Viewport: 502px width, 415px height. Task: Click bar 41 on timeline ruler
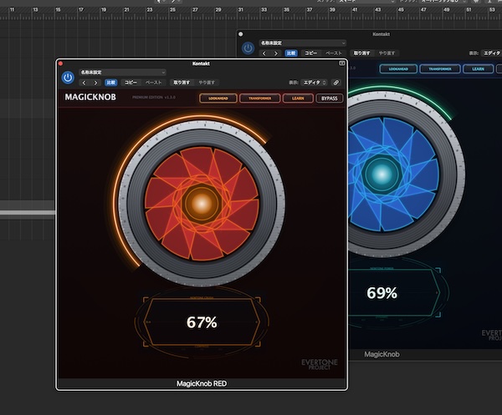[x=355, y=10]
